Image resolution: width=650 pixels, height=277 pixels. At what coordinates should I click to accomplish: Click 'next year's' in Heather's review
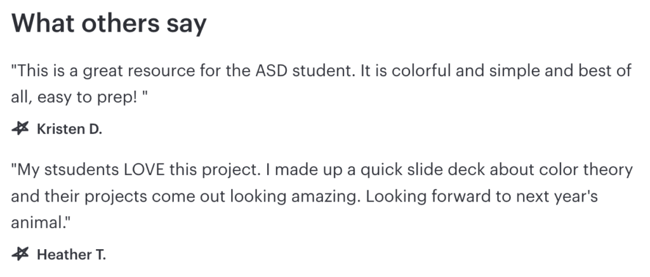click(557, 196)
